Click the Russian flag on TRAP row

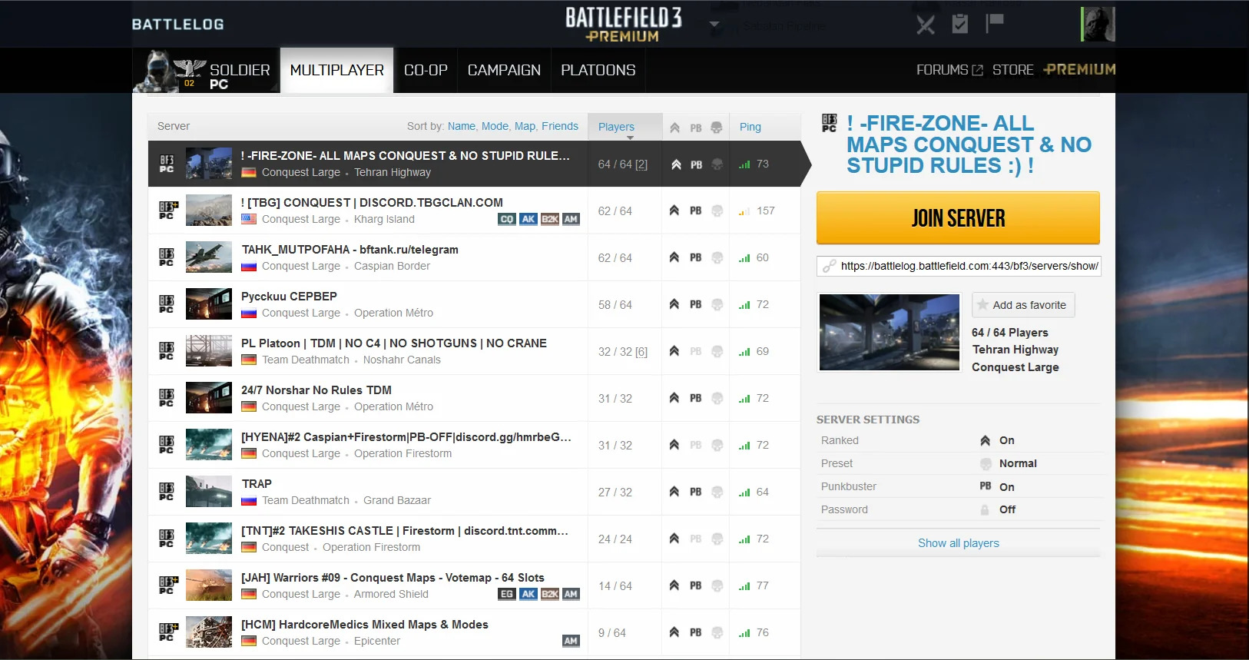pyautogui.click(x=249, y=500)
